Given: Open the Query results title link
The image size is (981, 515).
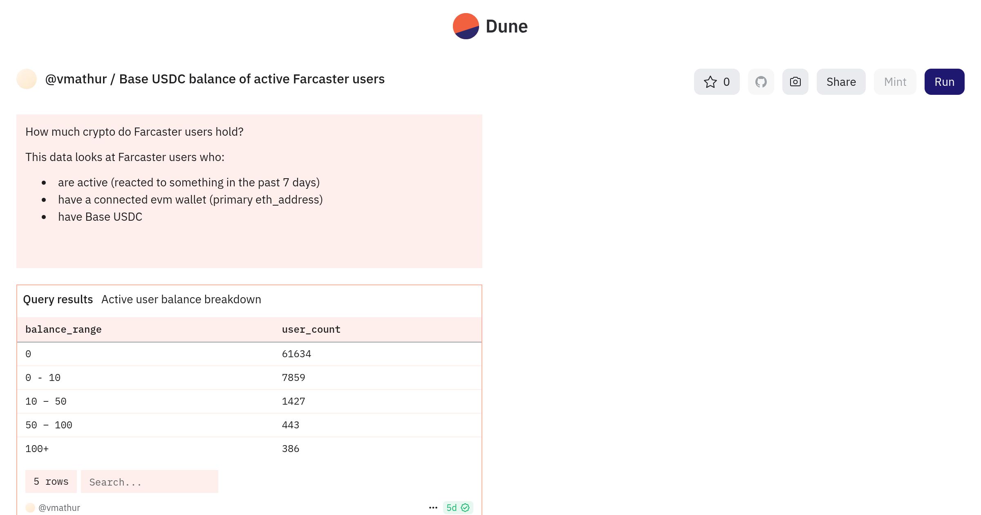Looking at the screenshot, I should (x=58, y=299).
